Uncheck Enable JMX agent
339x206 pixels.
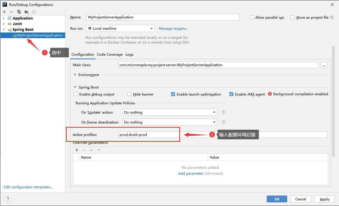point(231,94)
